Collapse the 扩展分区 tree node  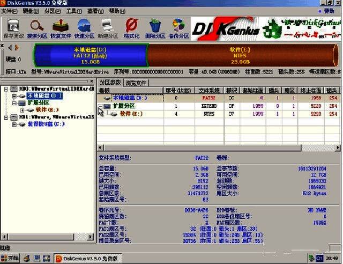coord(14,103)
